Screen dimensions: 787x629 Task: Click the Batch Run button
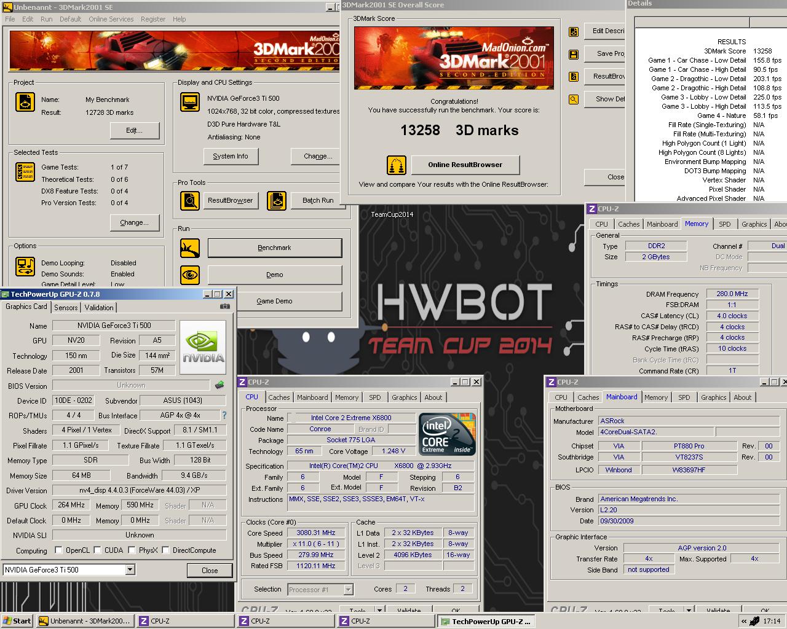pyautogui.click(x=318, y=200)
